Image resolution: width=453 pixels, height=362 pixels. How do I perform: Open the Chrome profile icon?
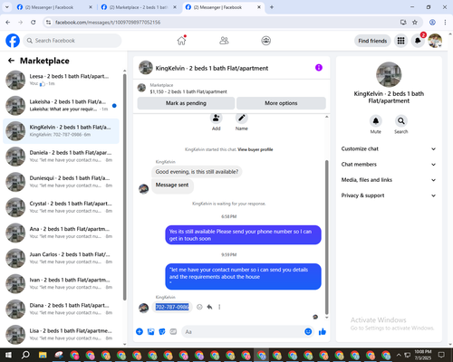[432, 22]
